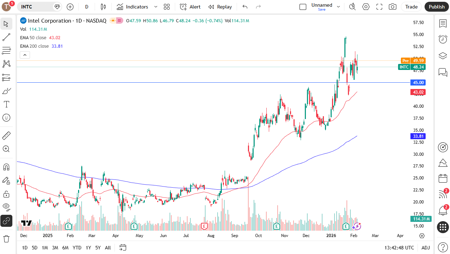The image size is (450, 254).
Task: Activate the ruler measure tool
Action: [6, 135]
